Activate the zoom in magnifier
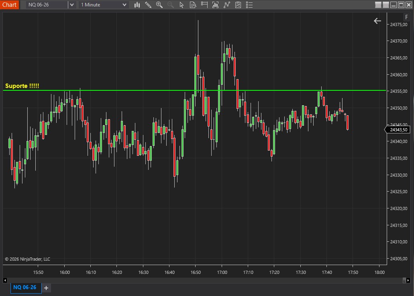The image size is (414, 296). pos(159,5)
